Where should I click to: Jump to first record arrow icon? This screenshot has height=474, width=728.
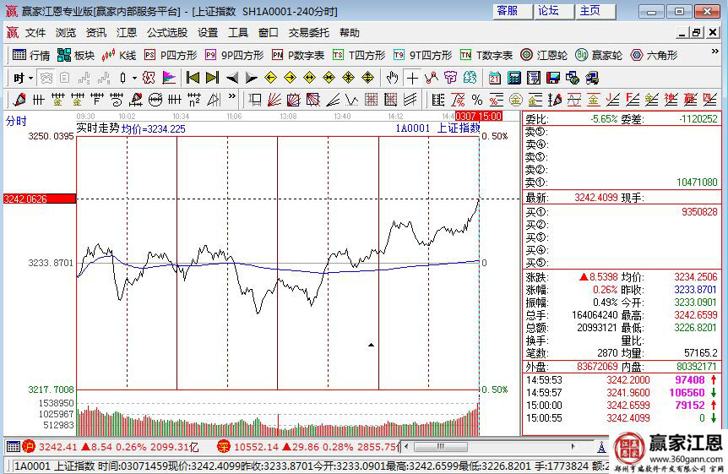193,78
